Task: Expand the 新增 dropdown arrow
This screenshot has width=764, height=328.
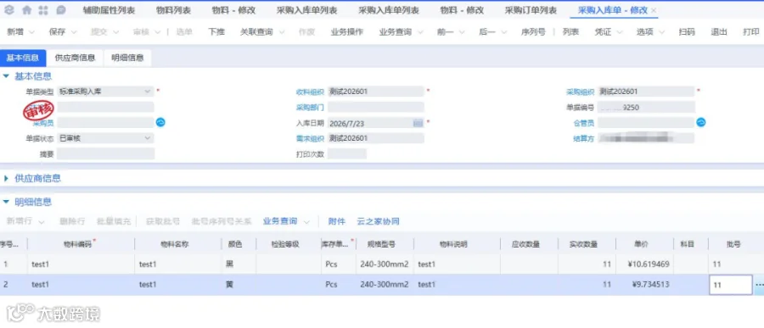Action: 32,32
